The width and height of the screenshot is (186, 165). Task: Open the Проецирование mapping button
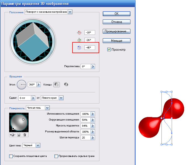pos(116,31)
